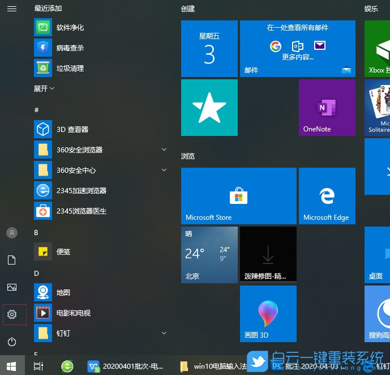Image resolution: width=390 pixels, height=375 pixels.
Task: Click the # letter group header
Action: 36,110
